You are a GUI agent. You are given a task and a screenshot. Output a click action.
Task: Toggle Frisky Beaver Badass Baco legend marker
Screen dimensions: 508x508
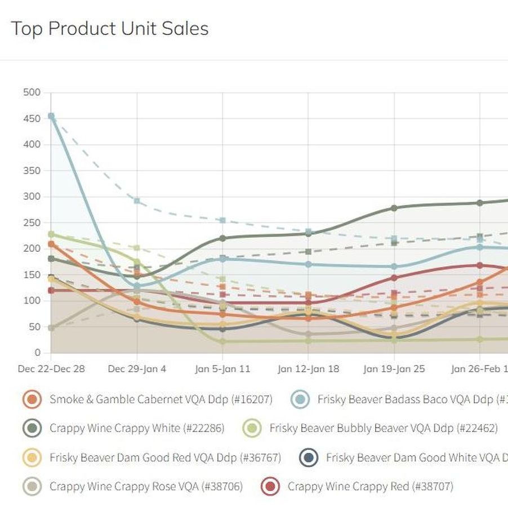(x=301, y=399)
